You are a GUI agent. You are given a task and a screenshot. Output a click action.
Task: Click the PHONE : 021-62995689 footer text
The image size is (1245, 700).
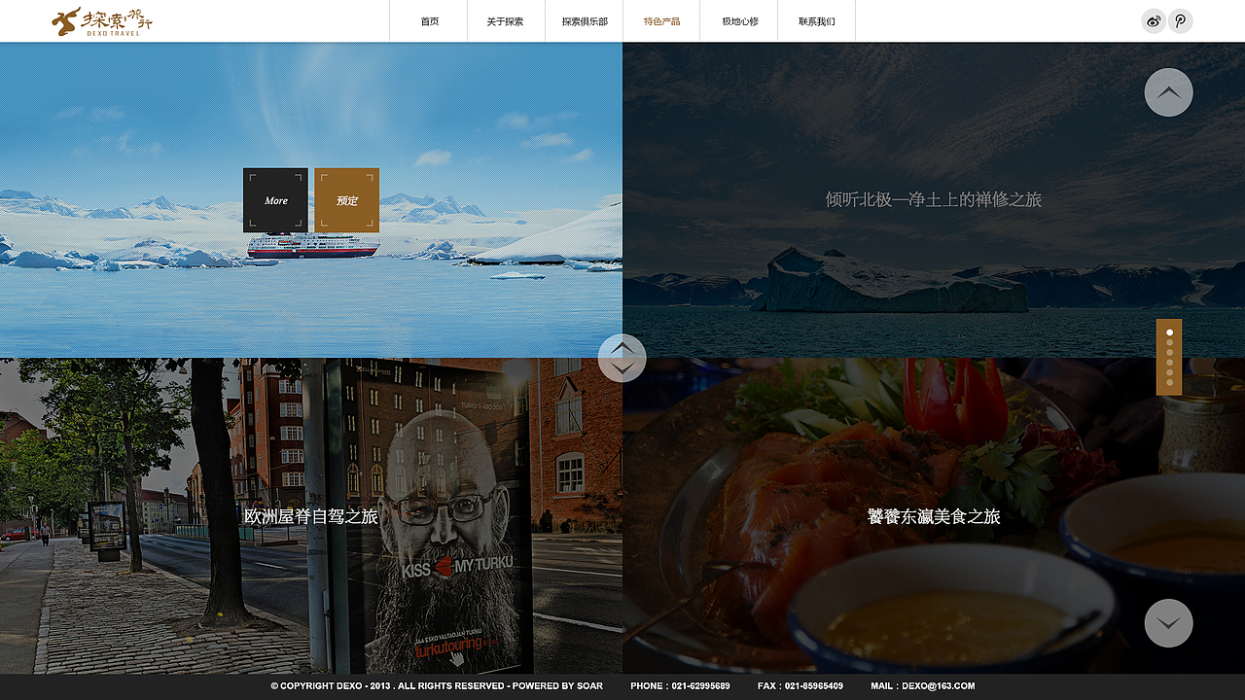pyautogui.click(x=680, y=686)
